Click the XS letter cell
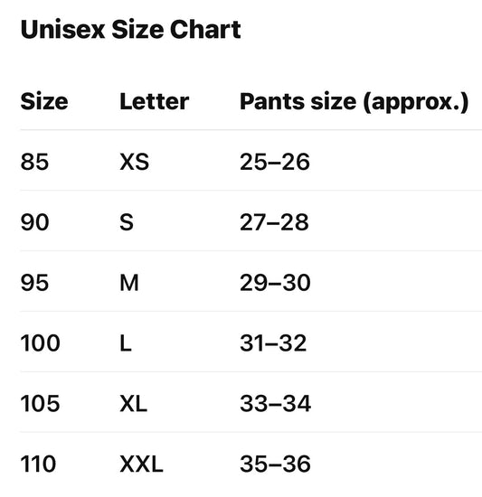The height and width of the screenshot is (497, 482). click(135, 162)
